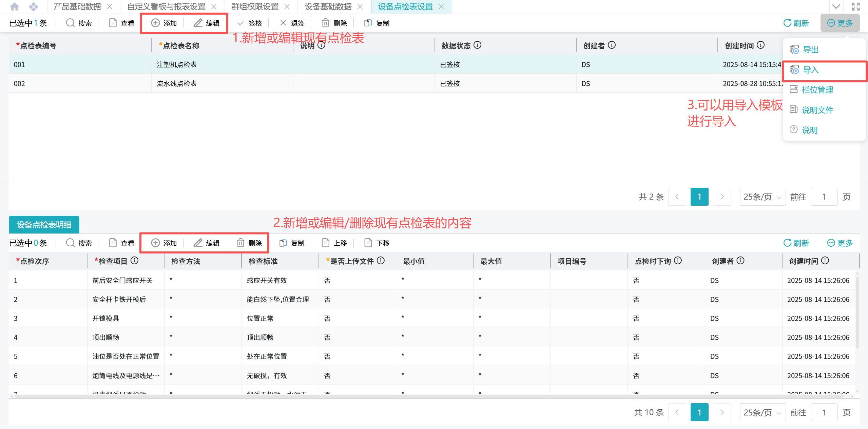This screenshot has width=868, height=429.
Task: Select row 002 流水线点检表
Action: (x=395, y=83)
